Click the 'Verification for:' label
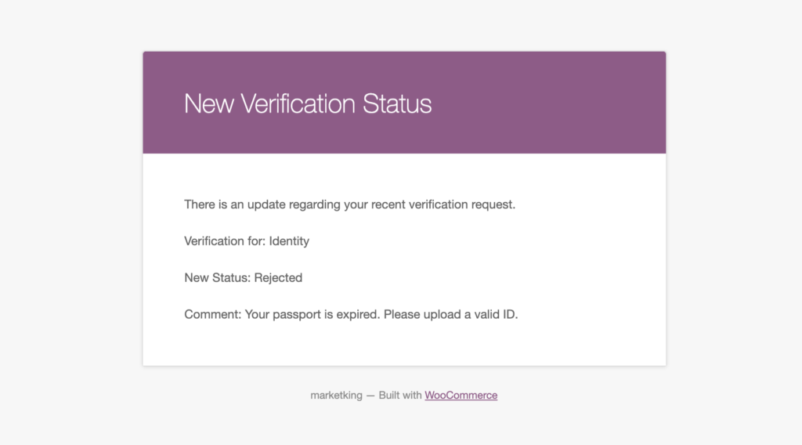 [x=225, y=241]
